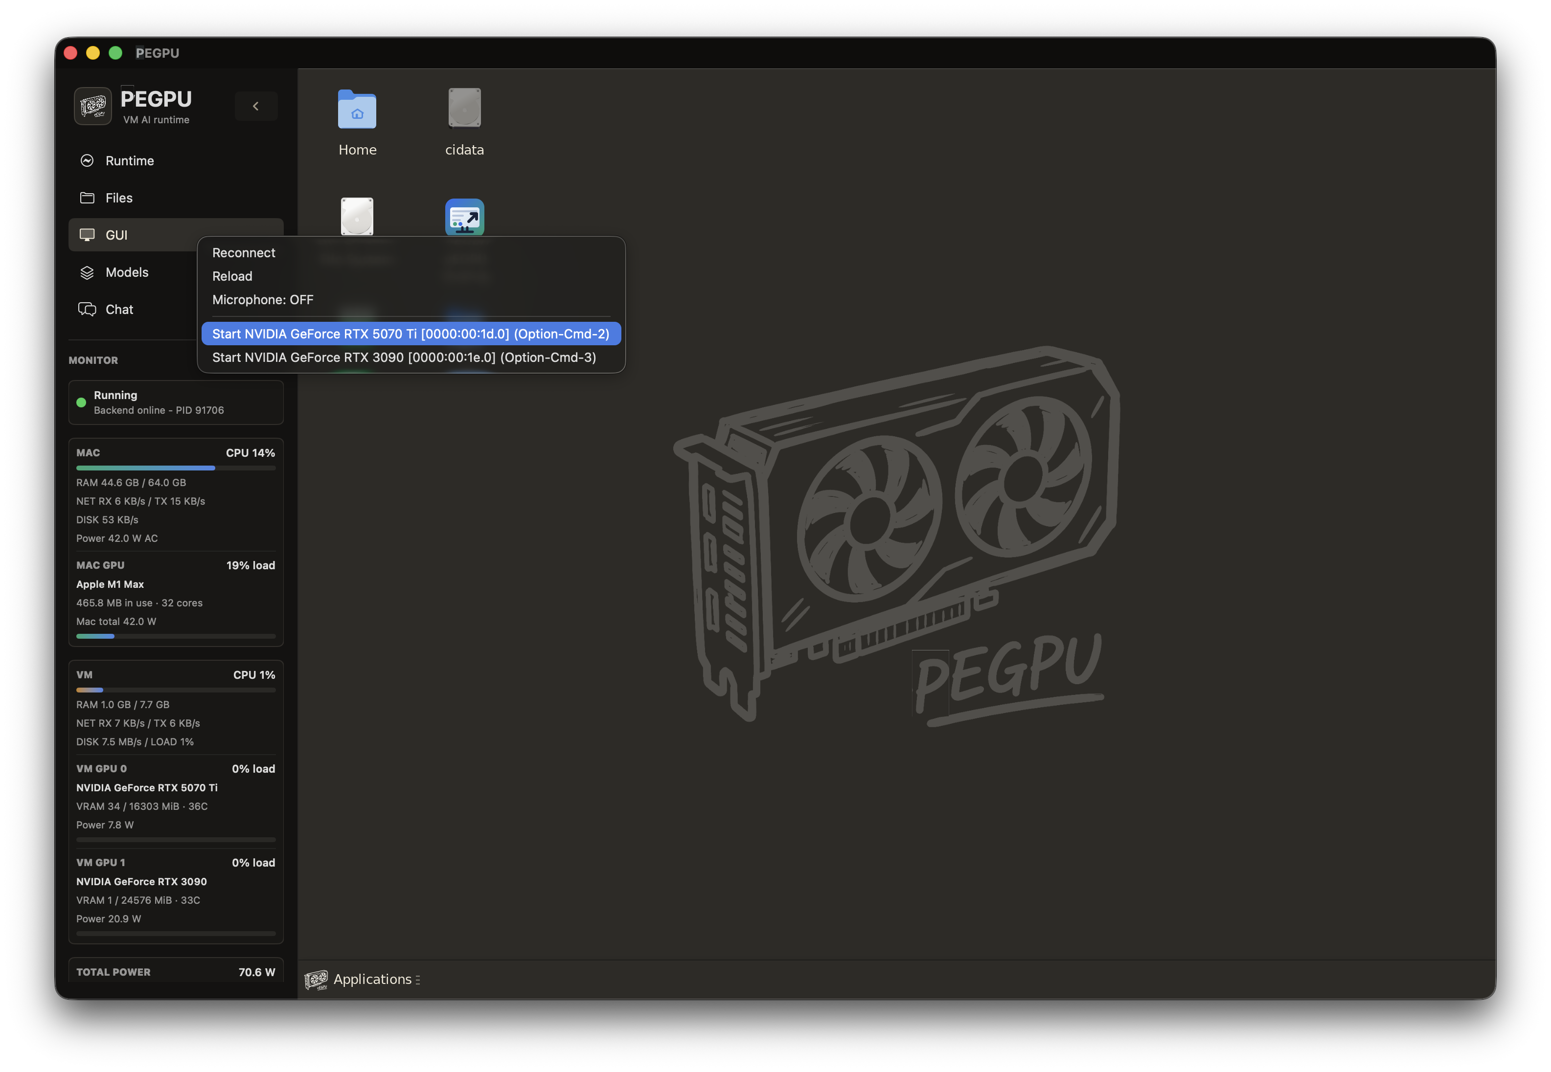Viewport: 1551px width, 1072px height.
Task: Click the green Running status dot
Action: pyautogui.click(x=81, y=402)
